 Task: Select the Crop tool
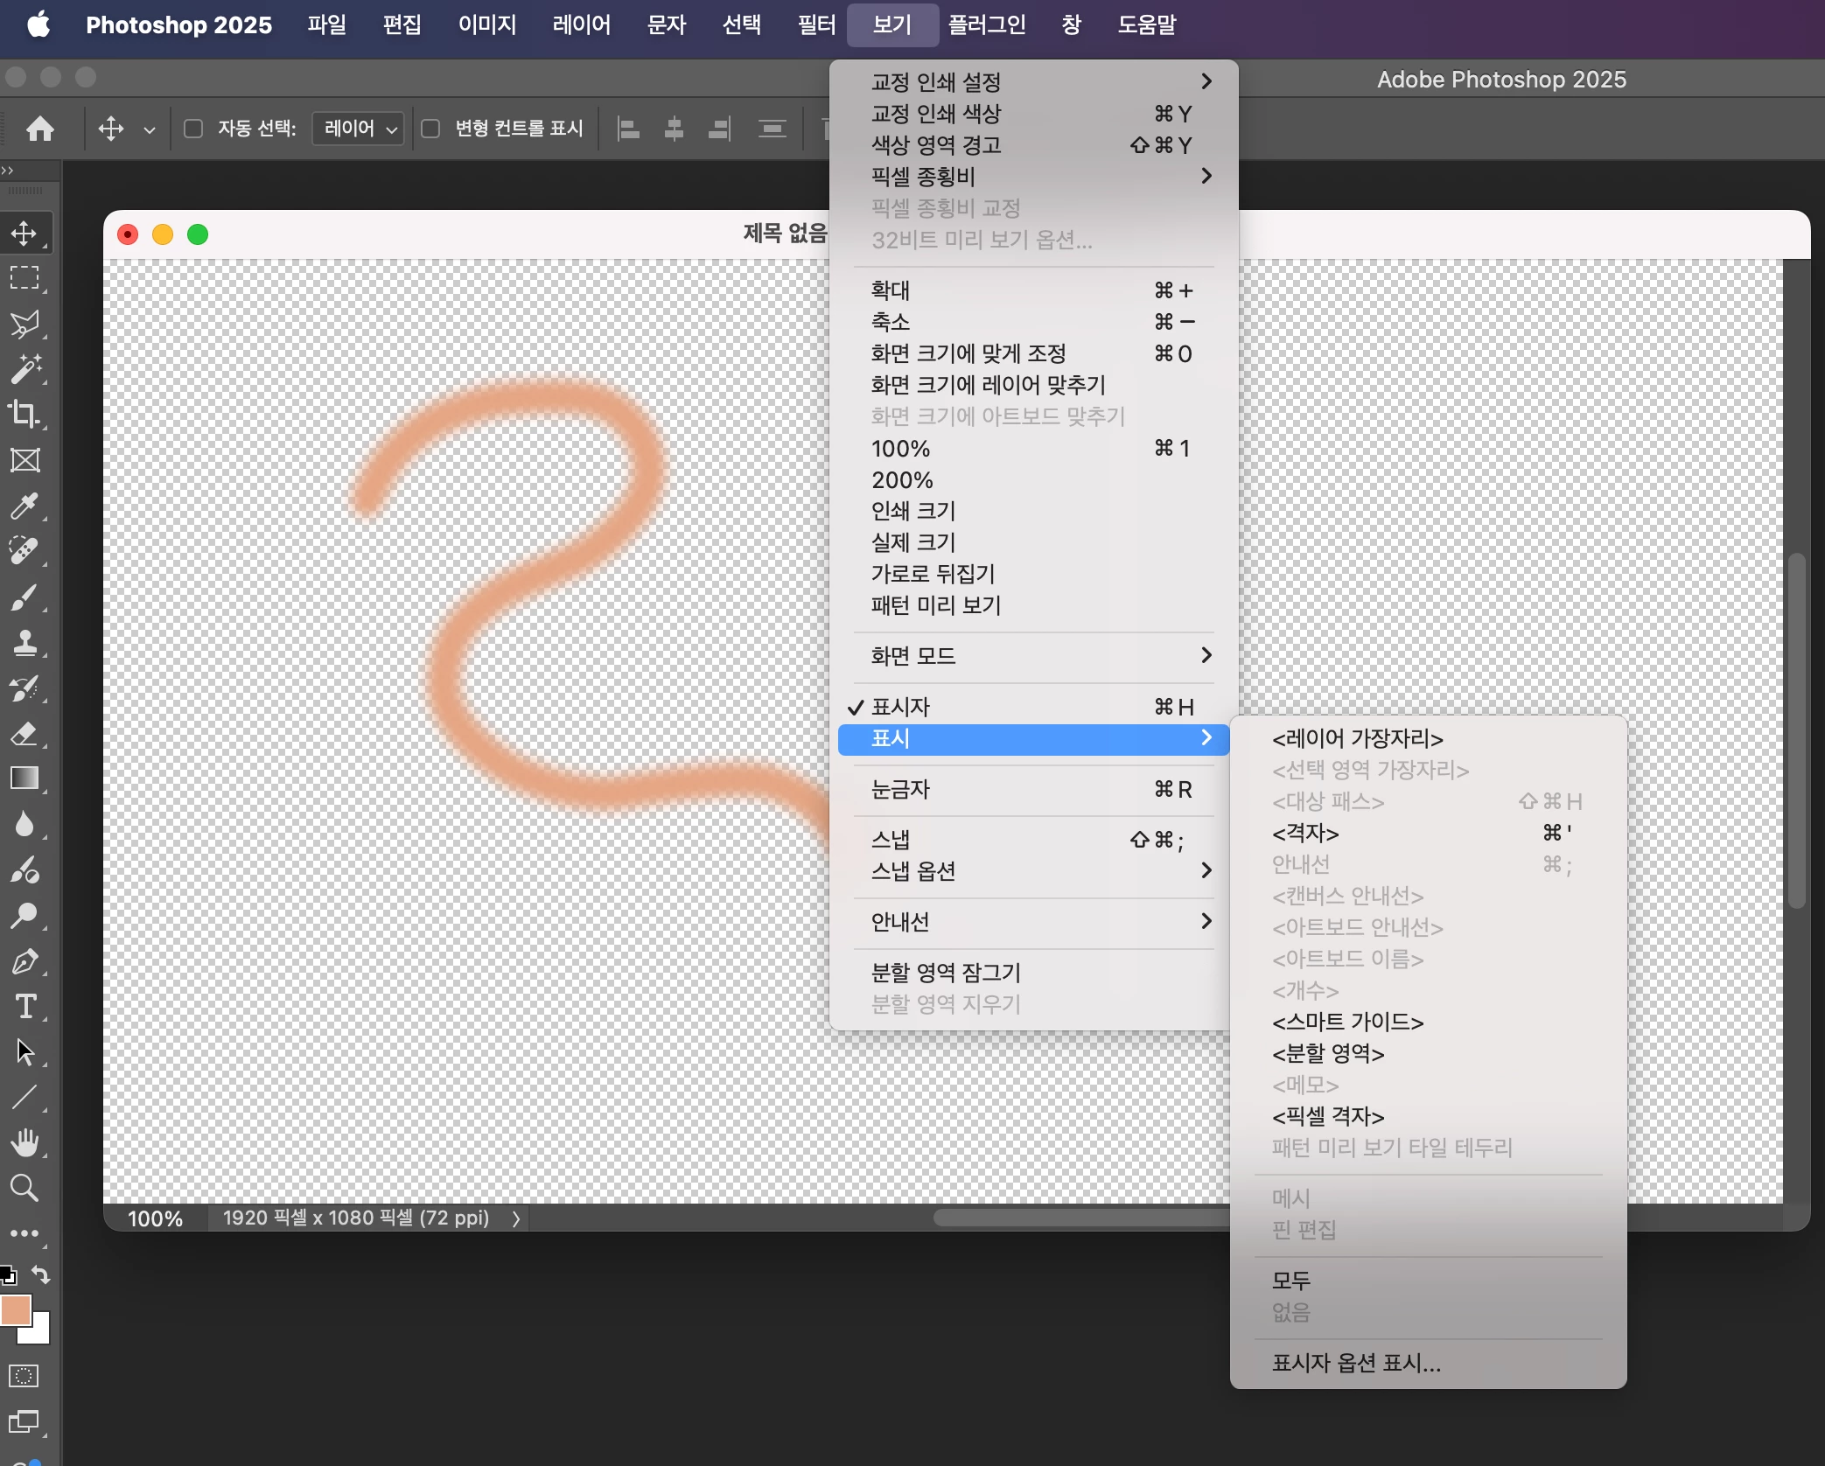point(24,414)
